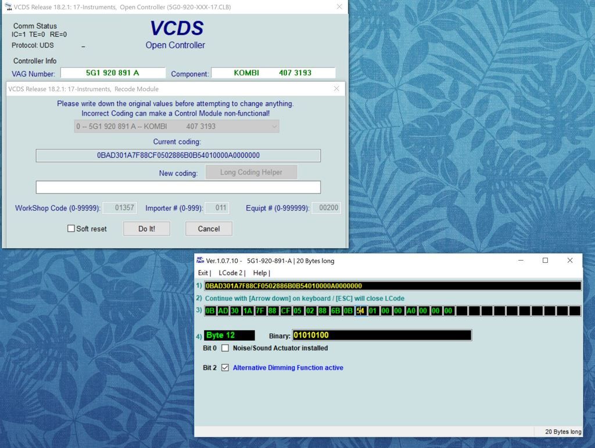This screenshot has height=448, width=595.
Task: Click the Binary value field 01010100
Action: 382,335
